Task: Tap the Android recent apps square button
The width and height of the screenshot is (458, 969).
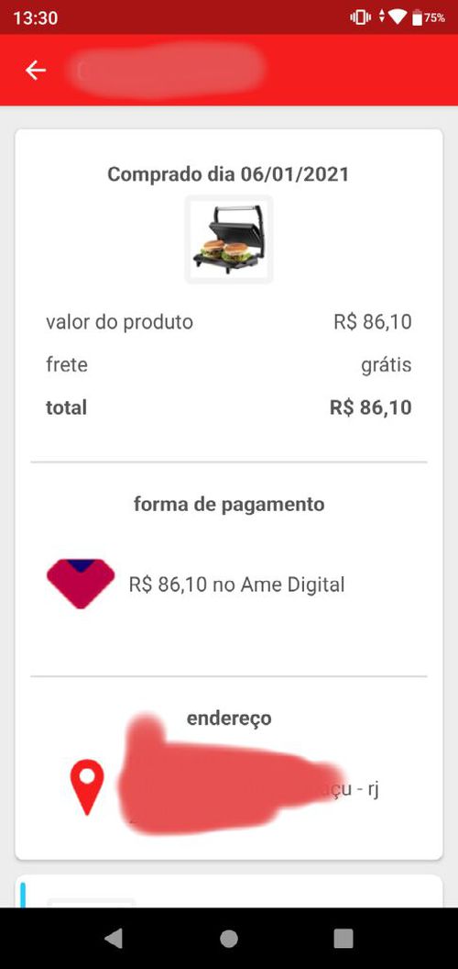Action: point(343,938)
